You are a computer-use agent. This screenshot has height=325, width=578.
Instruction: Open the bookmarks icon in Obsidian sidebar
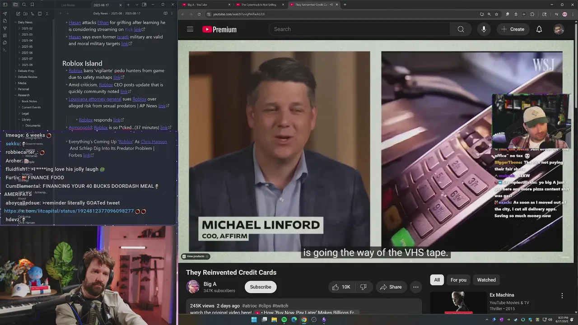click(32, 5)
